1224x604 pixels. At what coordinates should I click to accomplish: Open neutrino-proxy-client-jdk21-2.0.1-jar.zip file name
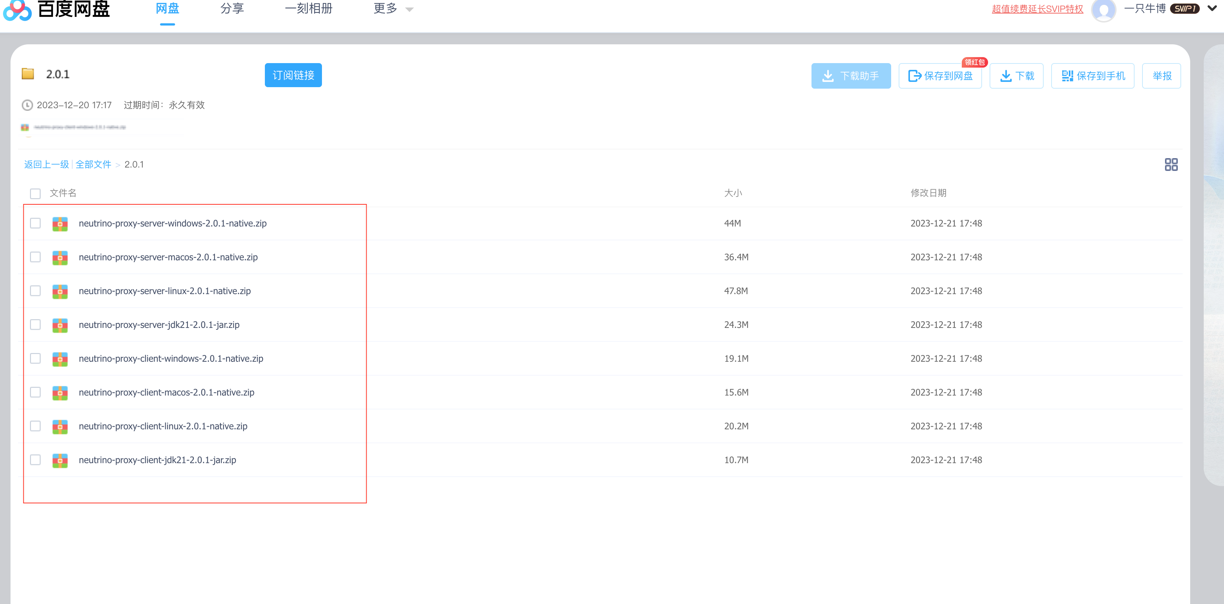(157, 459)
